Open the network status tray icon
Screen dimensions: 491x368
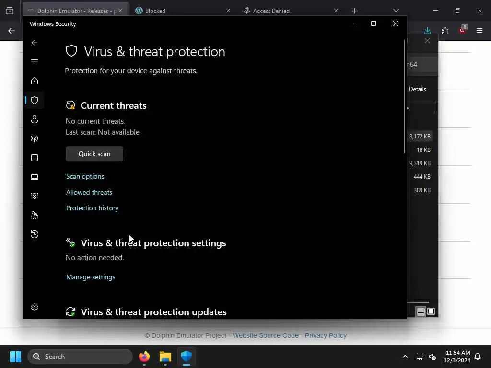pos(420,356)
